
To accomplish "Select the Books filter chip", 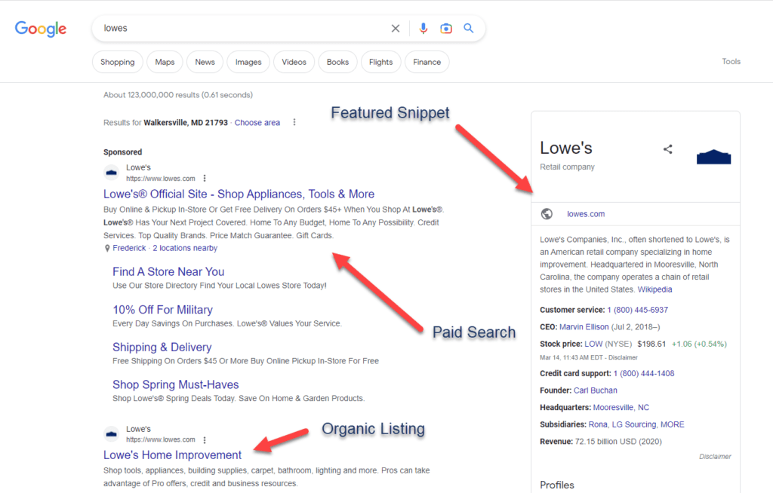I will pyautogui.click(x=337, y=62).
